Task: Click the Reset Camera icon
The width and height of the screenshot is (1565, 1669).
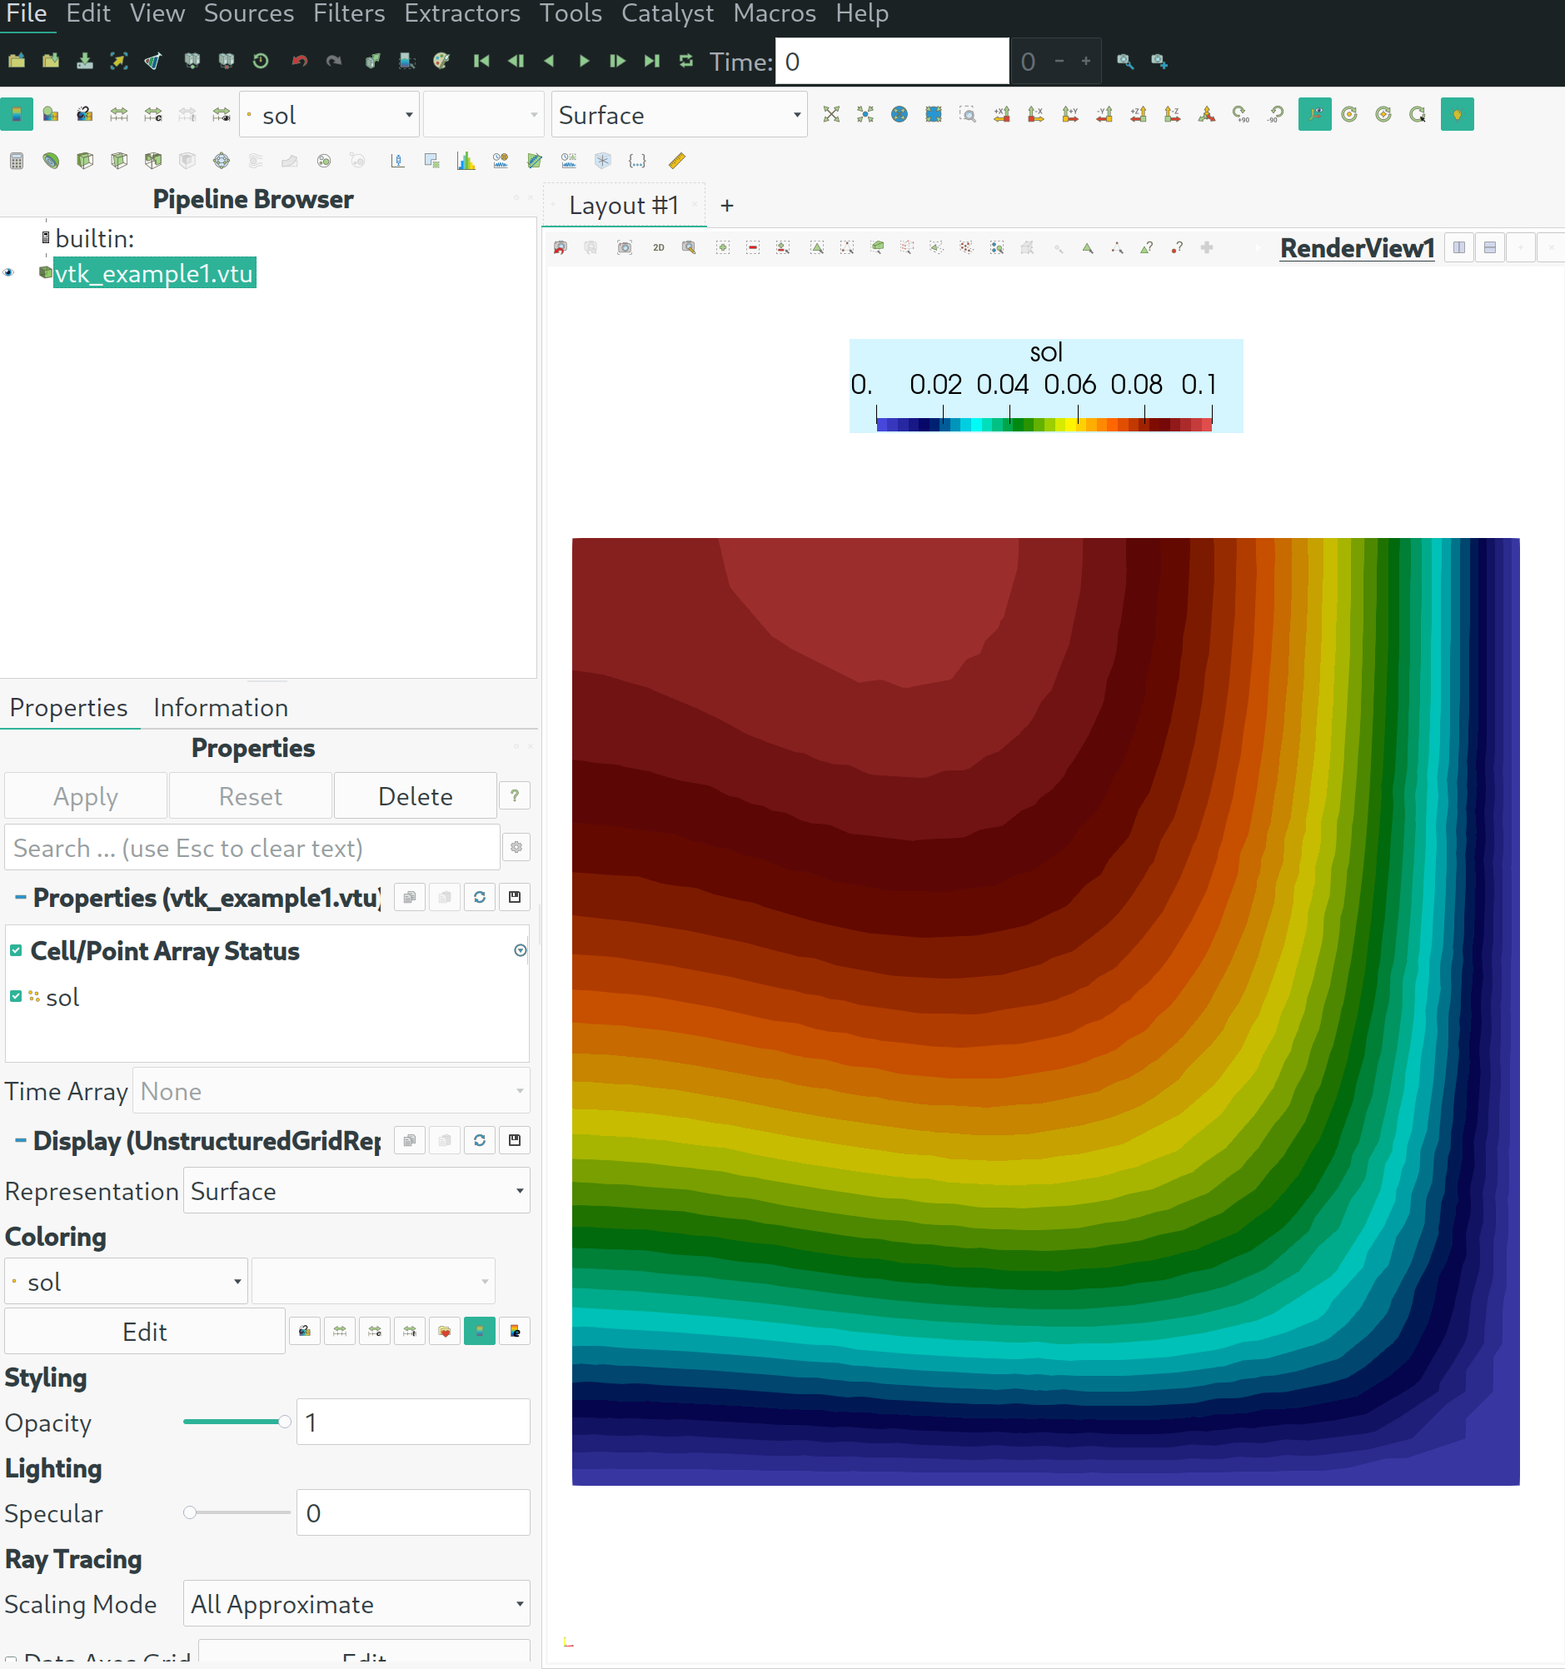Action: 831,115
